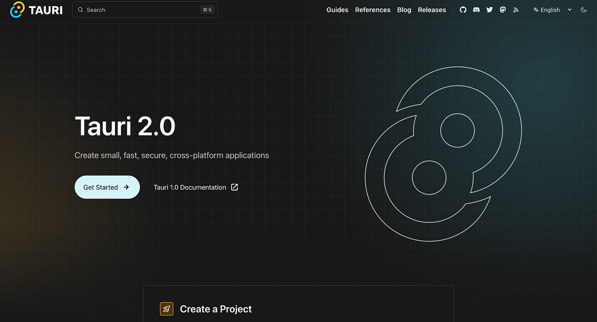Toggle dark mode with the moon icon
Image resolution: width=597 pixels, height=322 pixels.
point(584,9)
